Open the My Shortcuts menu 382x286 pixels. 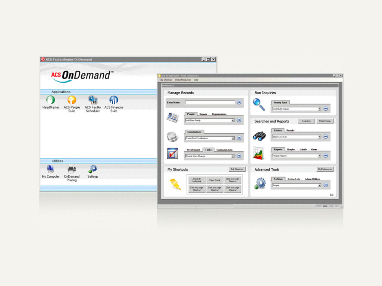point(166,80)
